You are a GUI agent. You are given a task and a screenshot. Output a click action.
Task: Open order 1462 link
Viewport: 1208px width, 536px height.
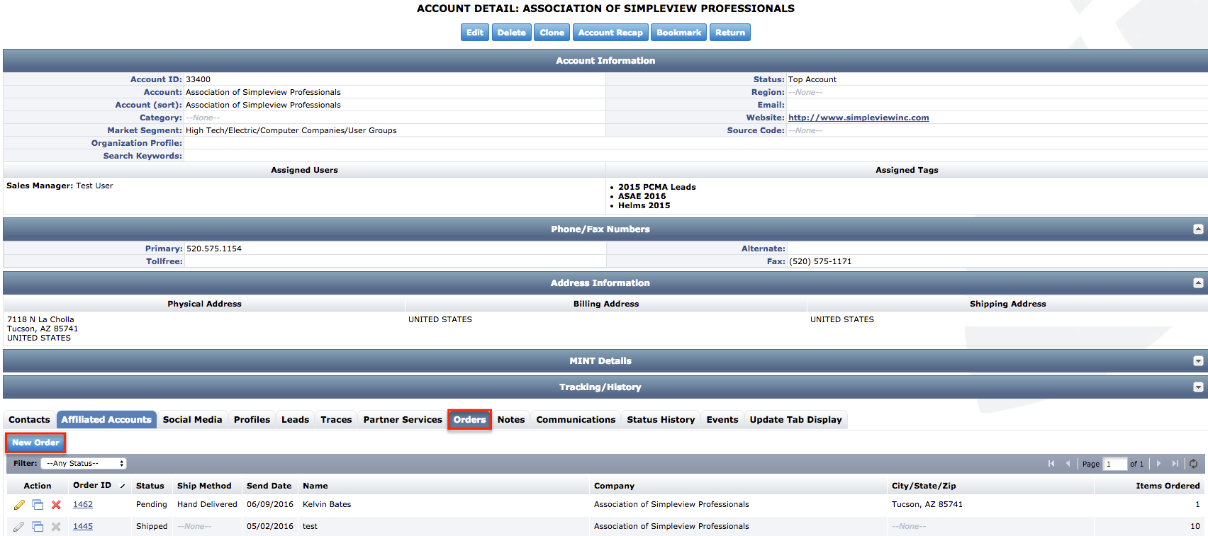tap(83, 505)
